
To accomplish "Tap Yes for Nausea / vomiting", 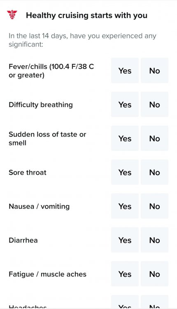I will 125,206.
